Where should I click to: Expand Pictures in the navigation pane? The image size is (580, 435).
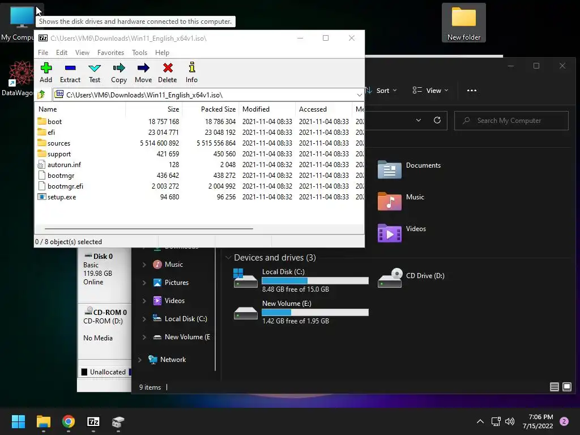click(x=144, y=283)
